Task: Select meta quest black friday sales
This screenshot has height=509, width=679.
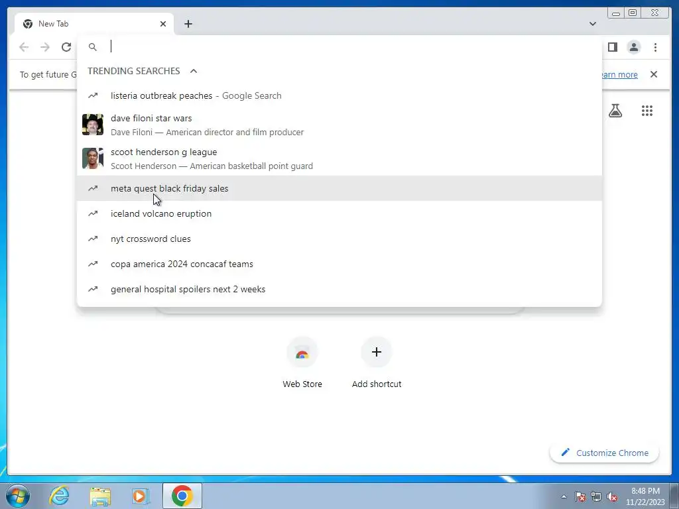Action: [339, 188]
